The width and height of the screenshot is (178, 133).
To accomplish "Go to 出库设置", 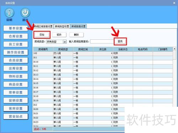I will click(16, 68).
